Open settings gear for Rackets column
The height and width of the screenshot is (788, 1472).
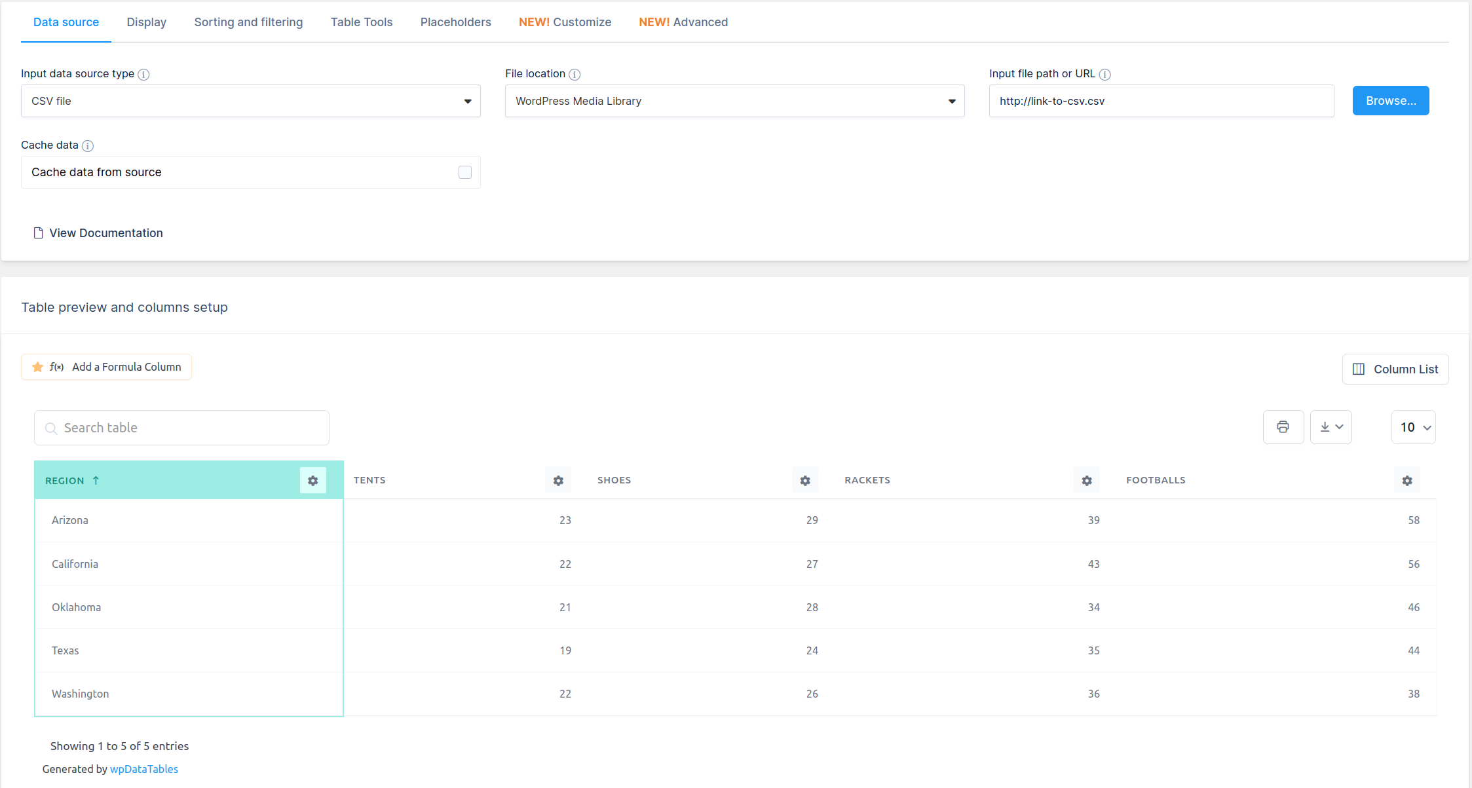pos(1087,481)
